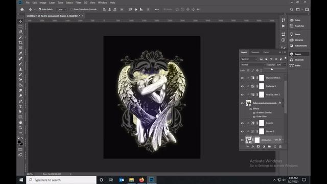Select the Lasso tool

[x=20, y=32]
